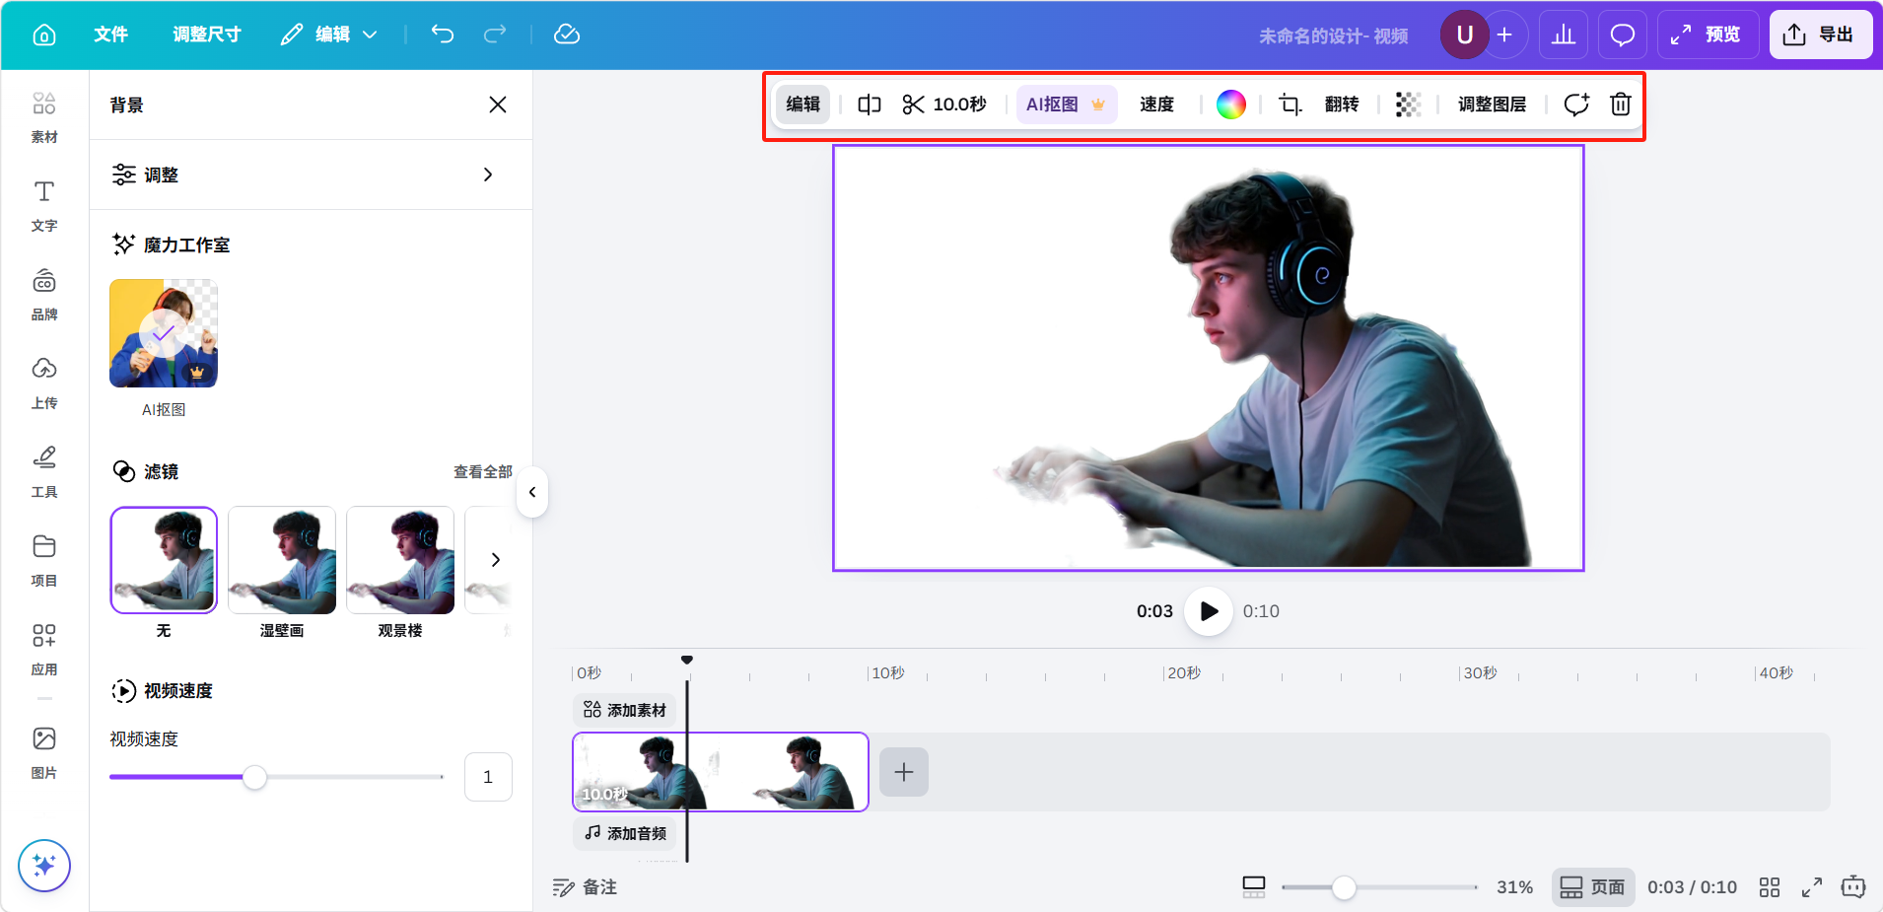This screenshot has height=912, width=1883.
Task: Delete the clip with the trash icon
Action: coord(1620,105)
